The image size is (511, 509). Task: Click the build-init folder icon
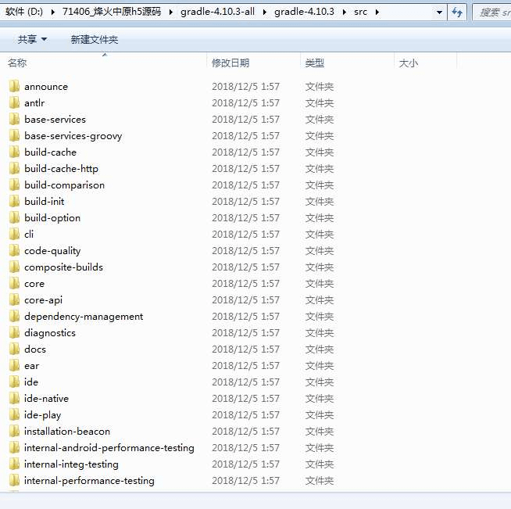14,201
